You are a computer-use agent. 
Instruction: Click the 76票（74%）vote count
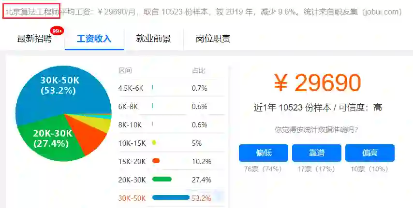[x=263, y=169]
